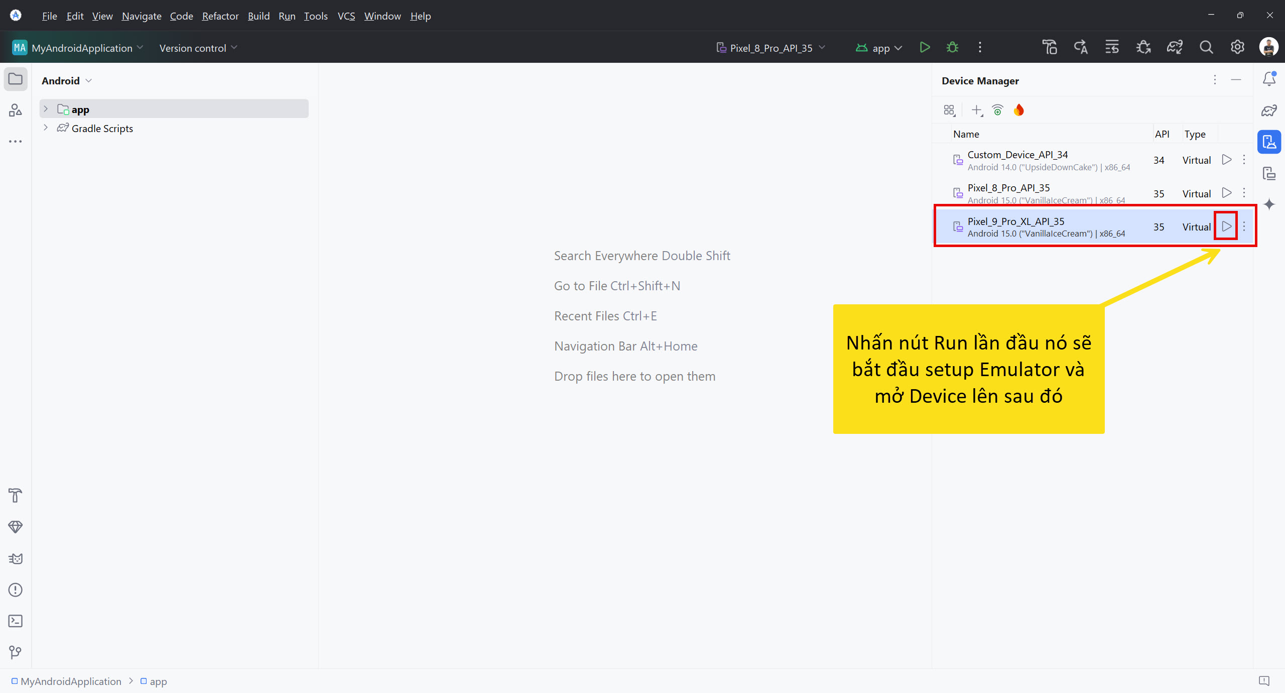Screen dimensions: 1285x693
Task: Open more run actions in main toolbar
Action: point(980,48)
